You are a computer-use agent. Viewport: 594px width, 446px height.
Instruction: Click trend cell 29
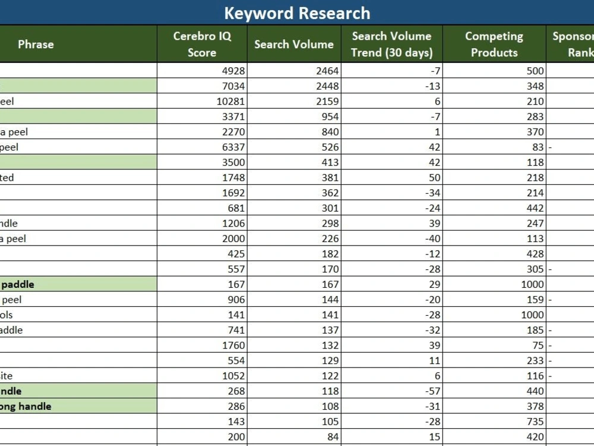click(391, 284)
